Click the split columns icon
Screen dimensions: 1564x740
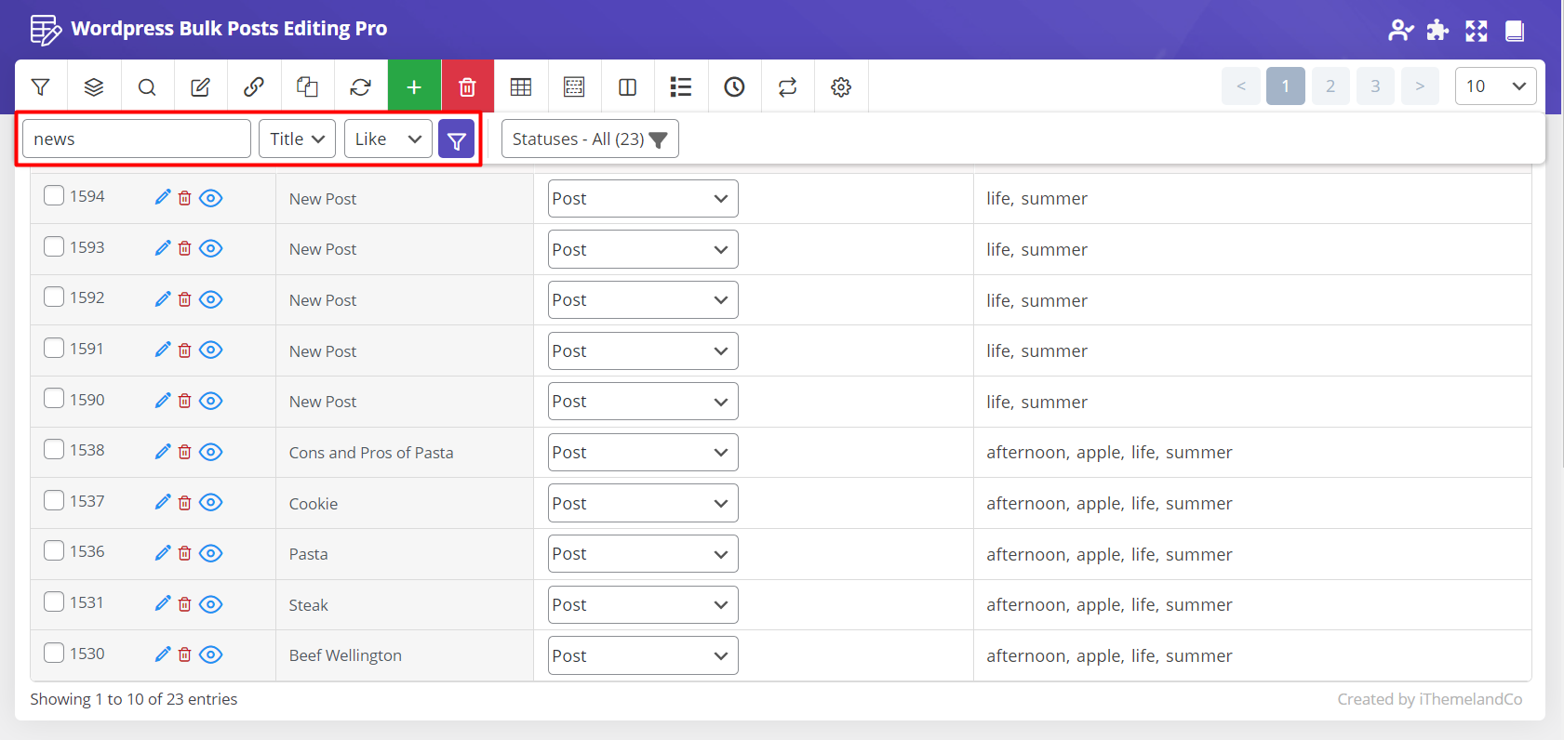click(x=628, y=86)
